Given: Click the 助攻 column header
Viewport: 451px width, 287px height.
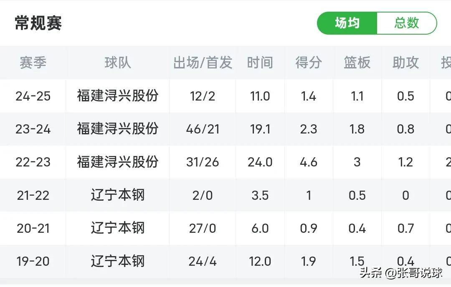Looking at the screenshot, I should point(404,63).
